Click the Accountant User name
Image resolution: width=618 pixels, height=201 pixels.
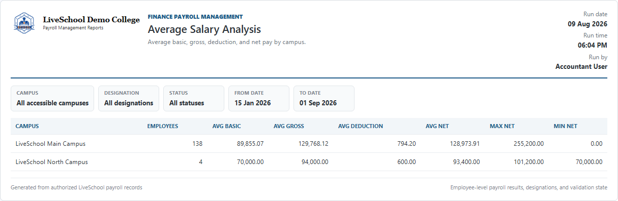[x=581, y=66]
